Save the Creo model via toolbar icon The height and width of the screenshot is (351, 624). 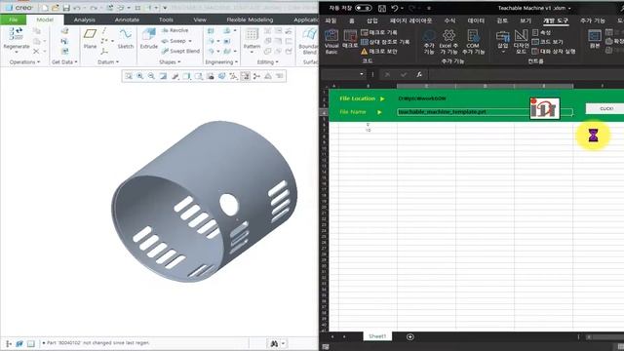[x=66, y=8]
